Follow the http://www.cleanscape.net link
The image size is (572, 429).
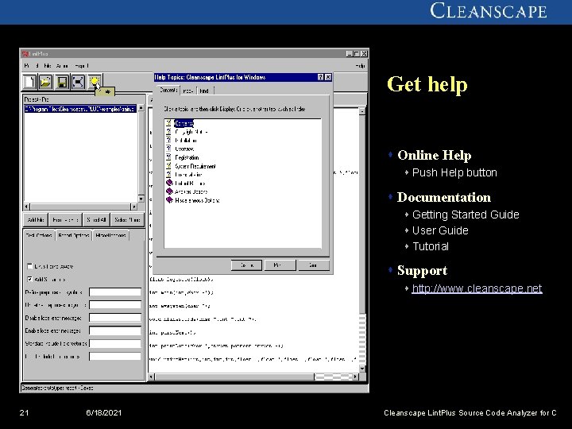click(477, 288)
